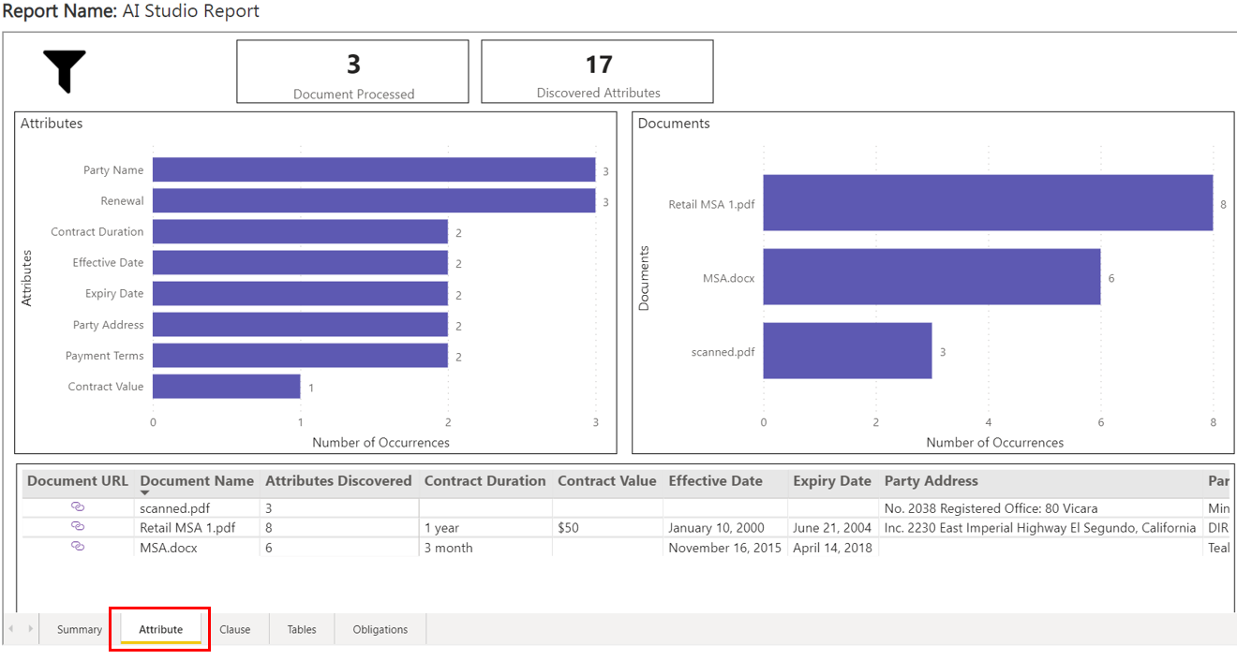Sort by the Effective Date column header
Image resolution: width=1237 pixels, height=660 pixels.
(715, 481)
